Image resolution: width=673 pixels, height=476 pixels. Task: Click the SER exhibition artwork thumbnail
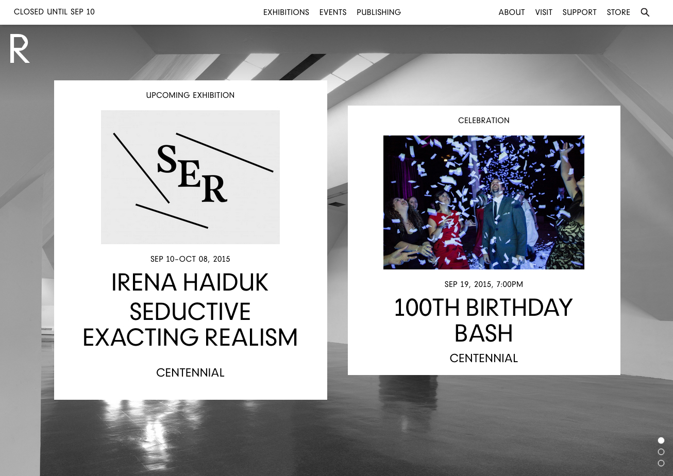[190, 177]
